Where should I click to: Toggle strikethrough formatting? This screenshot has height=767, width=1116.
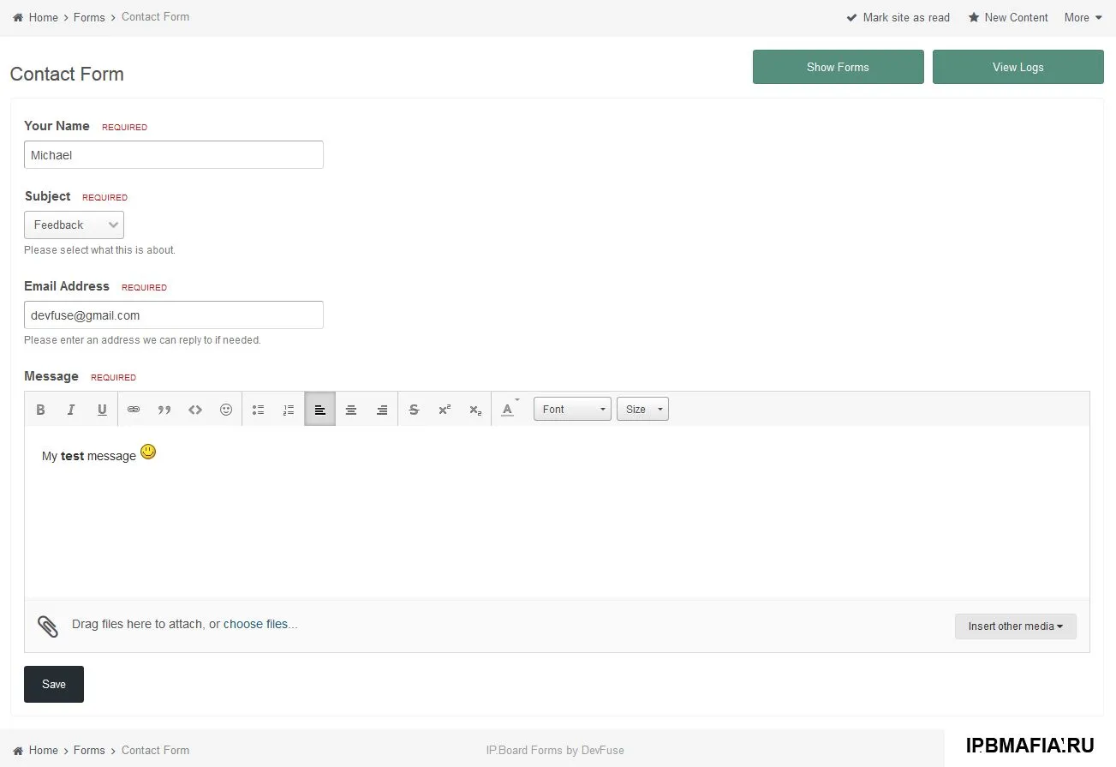[x=414, y=410]
